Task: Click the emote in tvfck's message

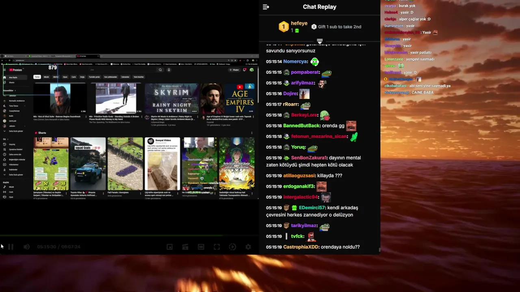Action: [311, 236]
